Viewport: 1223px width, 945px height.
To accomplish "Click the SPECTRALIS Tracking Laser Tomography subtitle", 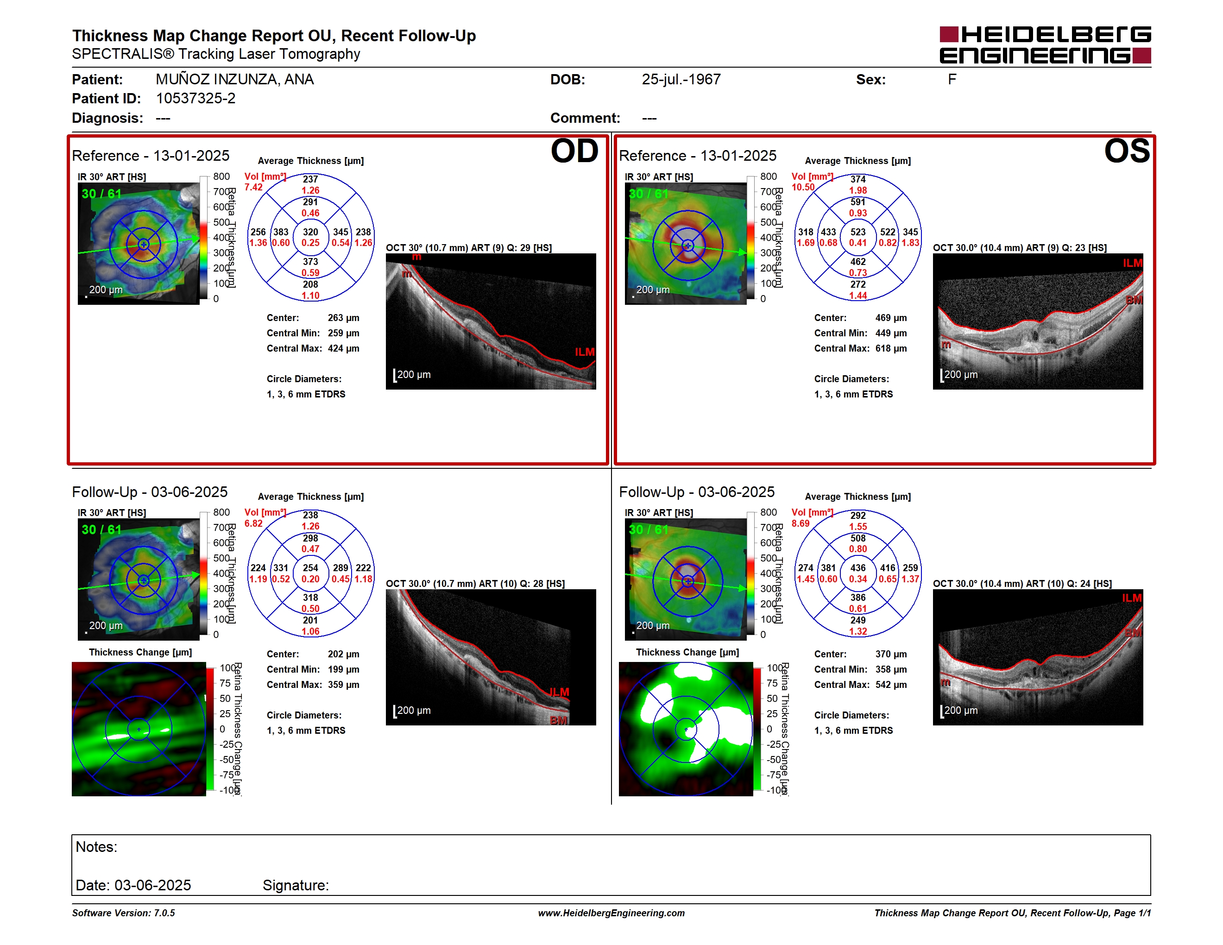I will tap(216, 54).
